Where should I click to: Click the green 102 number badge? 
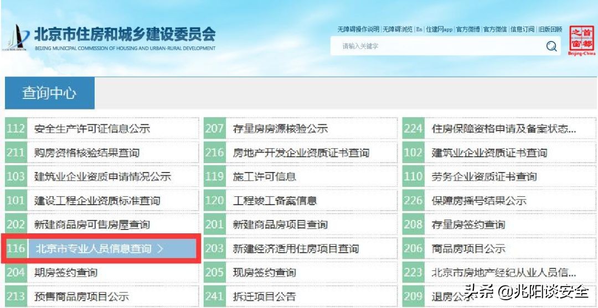click(x=414, y=153)
